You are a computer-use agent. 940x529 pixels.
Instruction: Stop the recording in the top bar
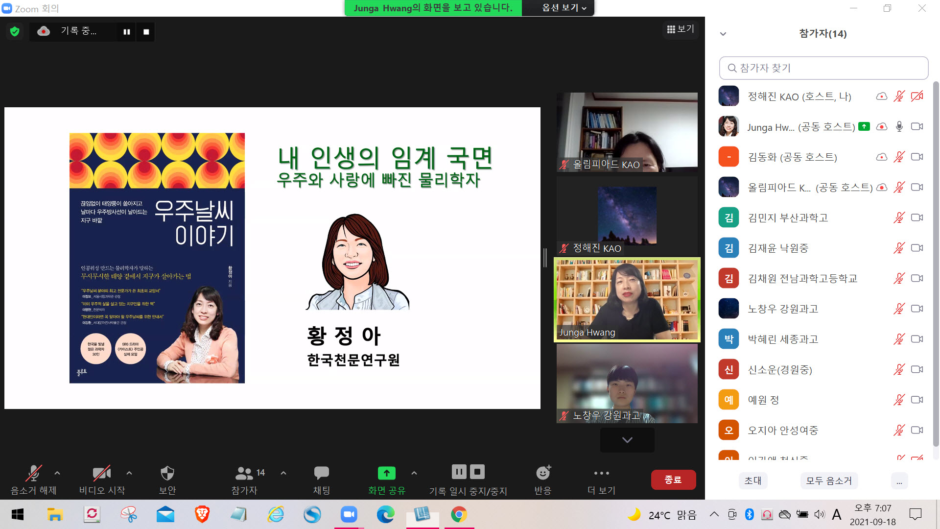[146, 32]
